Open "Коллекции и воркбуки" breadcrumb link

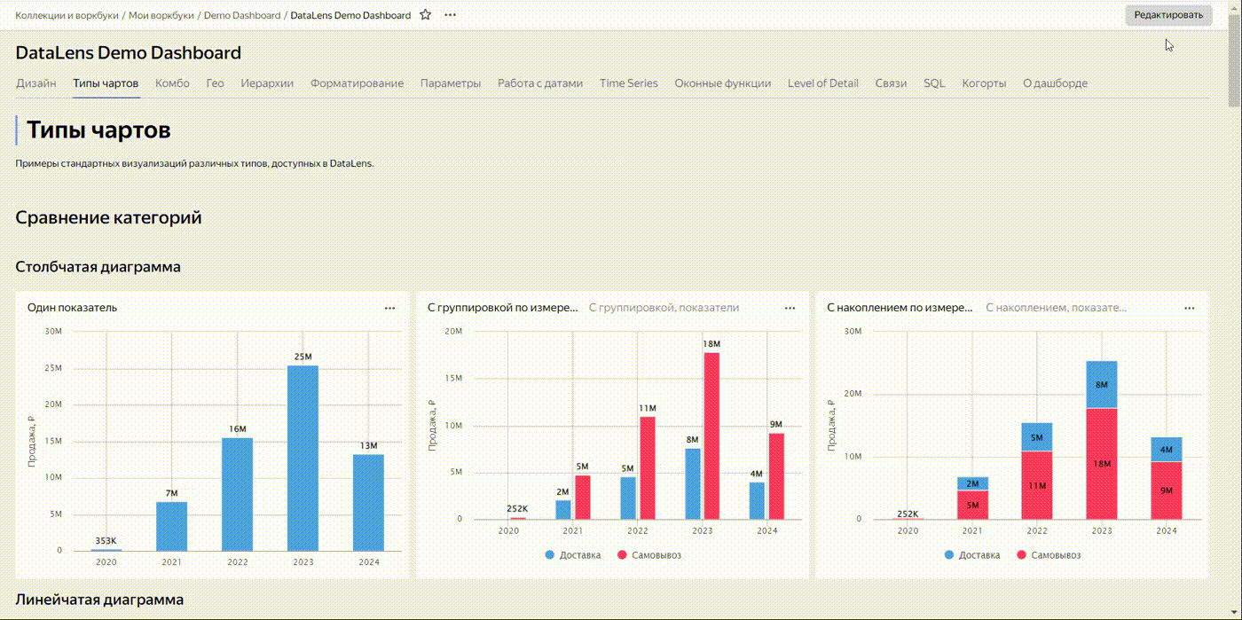[x=67, y=15]
